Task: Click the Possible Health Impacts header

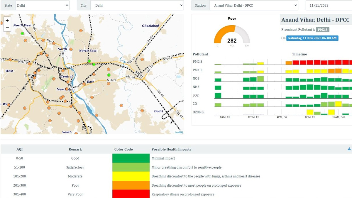Action: pos(171,149)
